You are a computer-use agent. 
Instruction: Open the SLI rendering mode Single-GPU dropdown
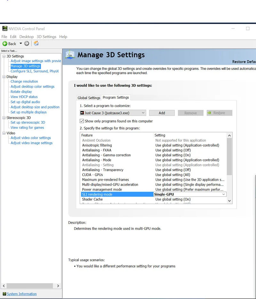pos(224,195)
